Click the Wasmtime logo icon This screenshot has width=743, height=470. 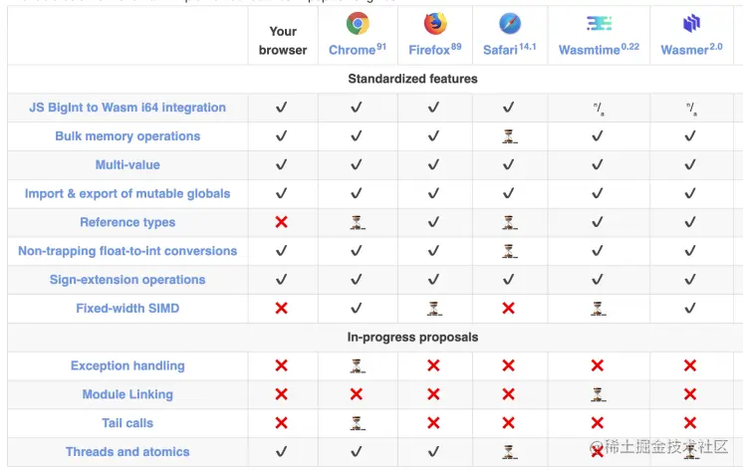(x=599, y=23)
